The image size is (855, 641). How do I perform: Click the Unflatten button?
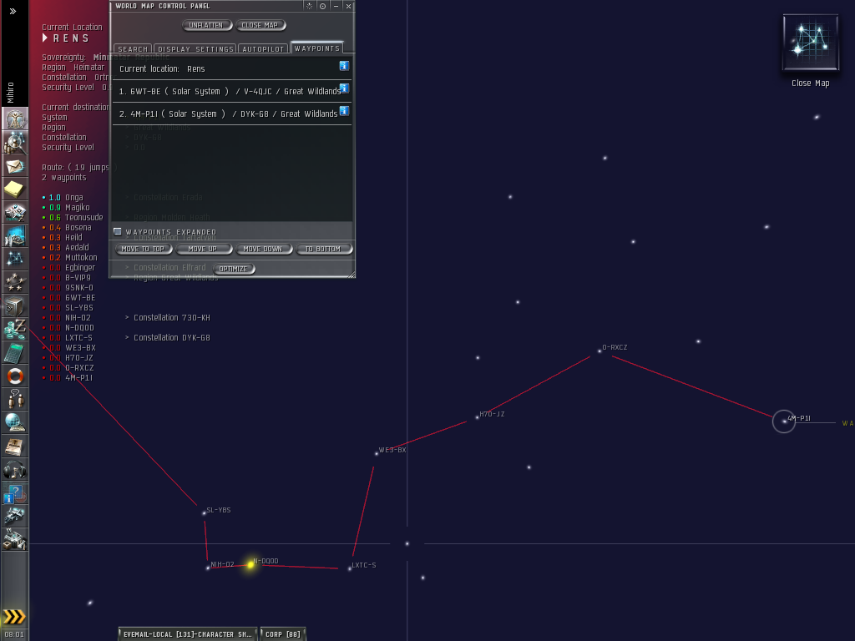206,25
